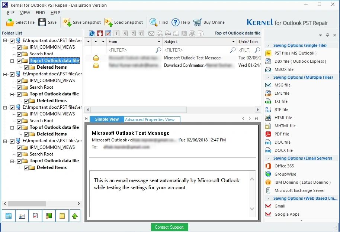The height and width of the screenshot is (232, 340).
Task: Open the HELP menu
Action: (55, 13)
